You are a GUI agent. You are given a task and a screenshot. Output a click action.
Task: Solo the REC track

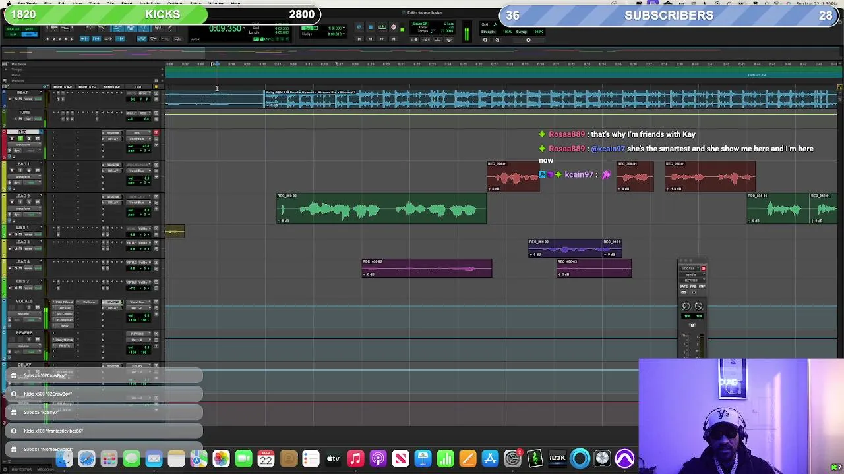coord(28,138)
